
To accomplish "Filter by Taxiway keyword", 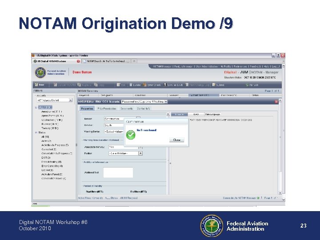I will click(50, 128).
